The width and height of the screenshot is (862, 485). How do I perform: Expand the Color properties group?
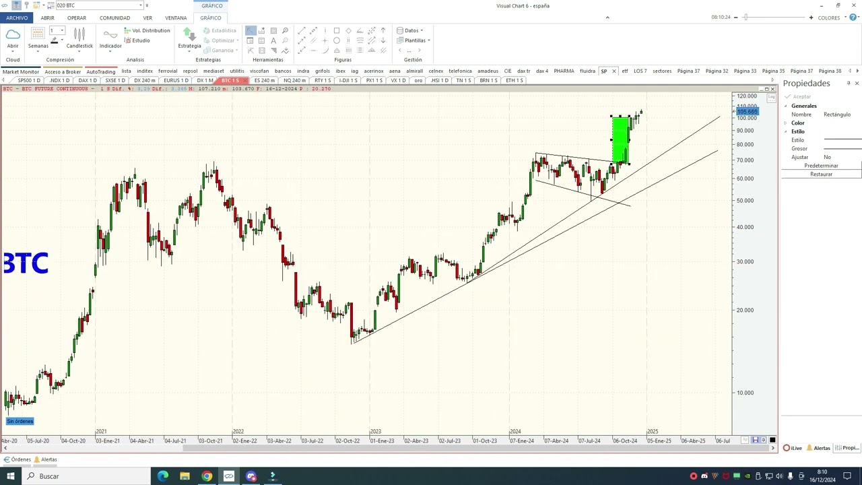click(785, 123)
